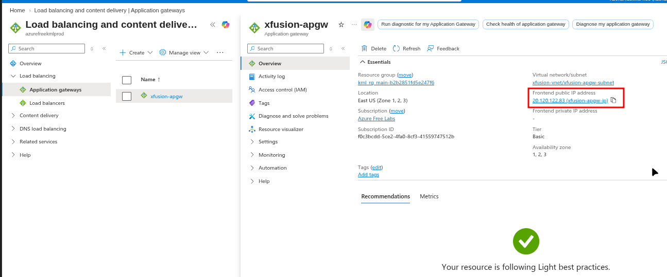Click the Activity log icon

coord(252,77)
